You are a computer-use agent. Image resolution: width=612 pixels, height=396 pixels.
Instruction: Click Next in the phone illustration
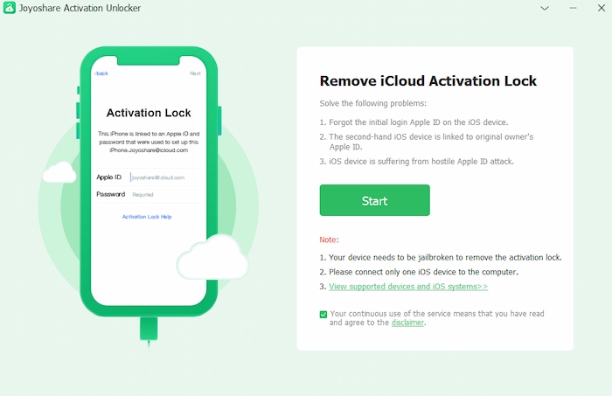coord(195,73)
